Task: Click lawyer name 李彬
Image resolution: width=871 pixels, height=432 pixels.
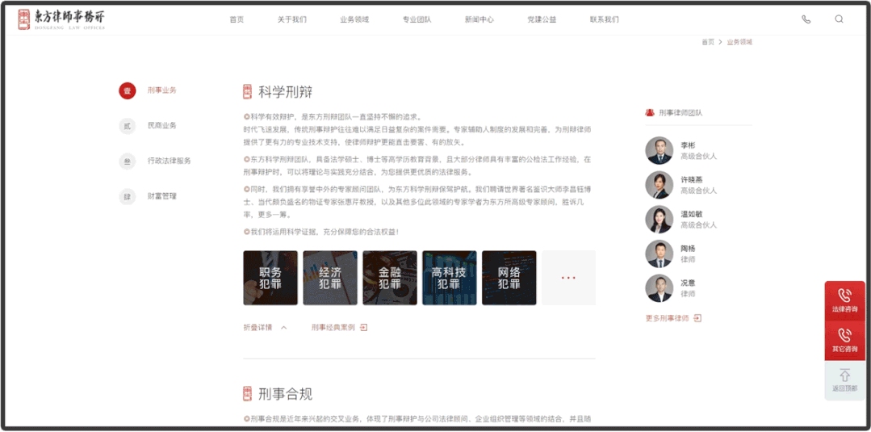Action: pyautogui.click(x=689, y=145)
